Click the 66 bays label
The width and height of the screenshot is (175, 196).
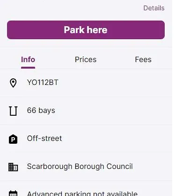(x=41, y=111)
